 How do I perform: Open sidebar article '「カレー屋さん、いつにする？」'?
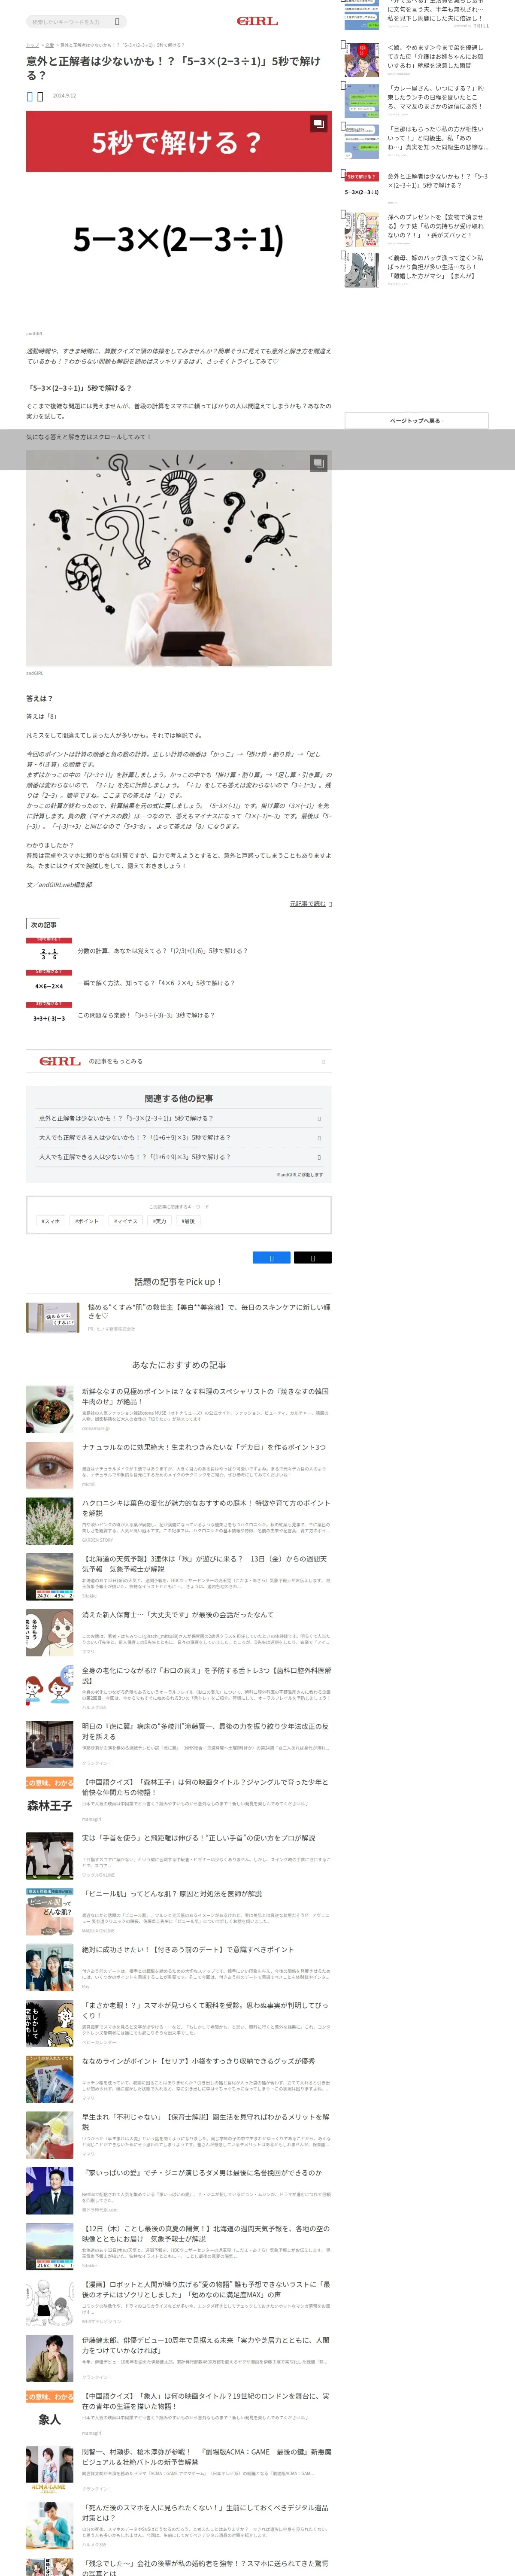point(436,97)
